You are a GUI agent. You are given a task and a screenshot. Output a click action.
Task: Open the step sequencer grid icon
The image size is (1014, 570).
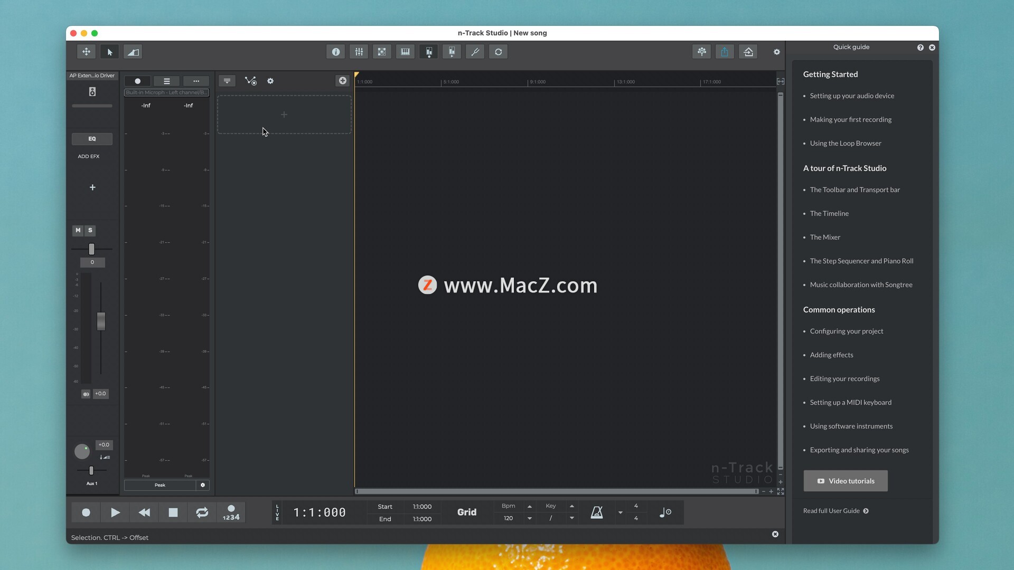click(382, 52)
